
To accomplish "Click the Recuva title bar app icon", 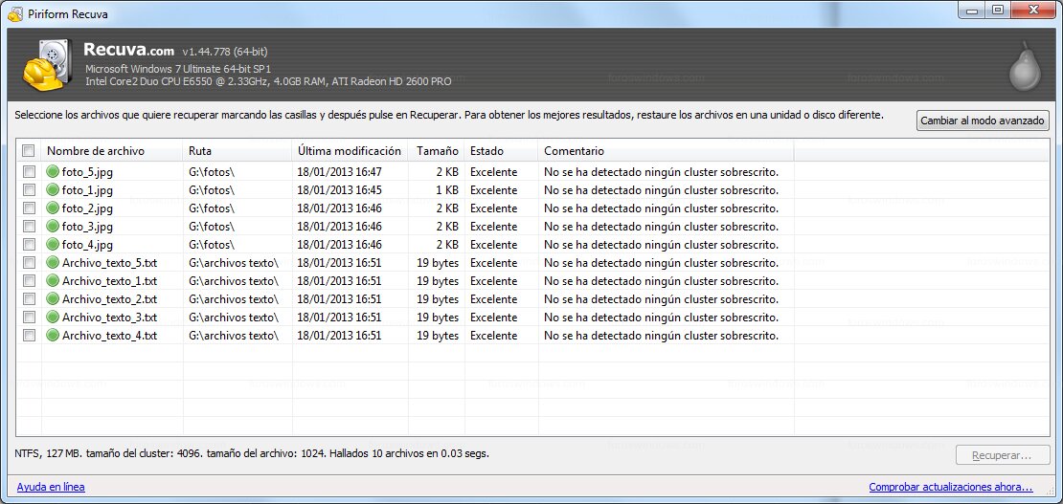I will 15,13.
